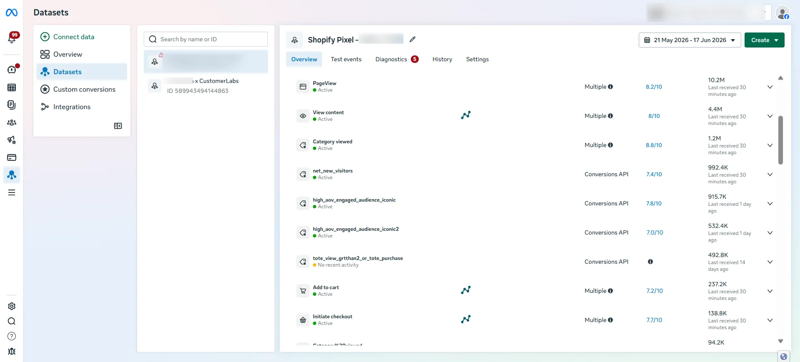This screenshot has width=800, height=362.
Task: Switch to the Overview tab
Action: [304, 59]
